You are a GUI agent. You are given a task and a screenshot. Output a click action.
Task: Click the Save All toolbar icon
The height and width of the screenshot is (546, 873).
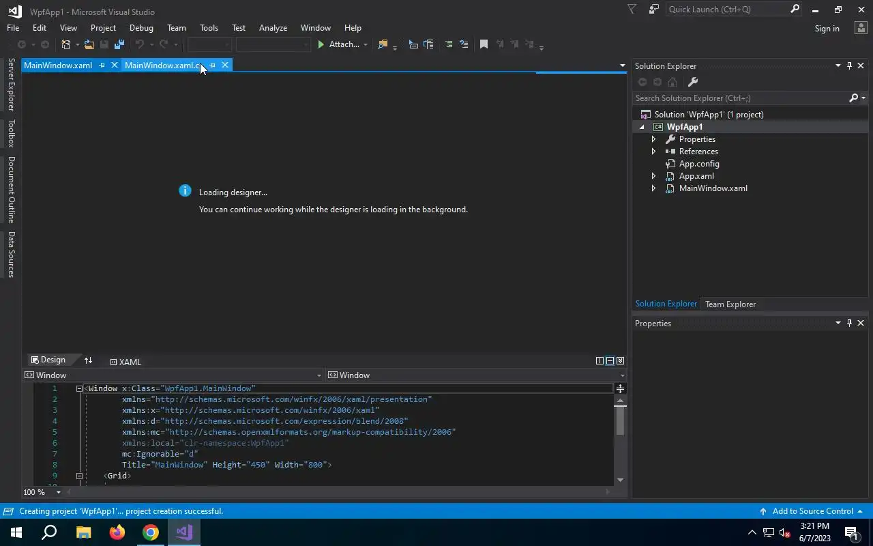[119, 44]
